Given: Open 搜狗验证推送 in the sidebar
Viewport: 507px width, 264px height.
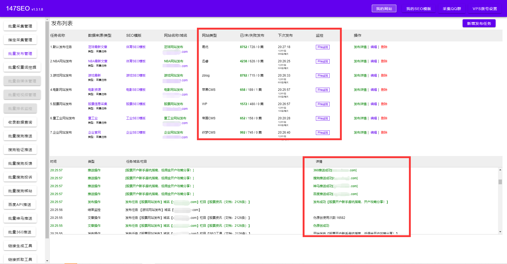Looking at the screenshot, I should pos(20,150).
